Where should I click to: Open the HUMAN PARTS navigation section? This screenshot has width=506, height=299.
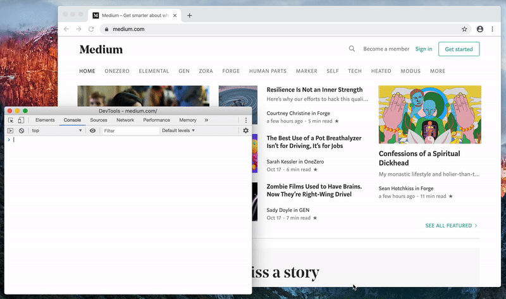[268, 71]
